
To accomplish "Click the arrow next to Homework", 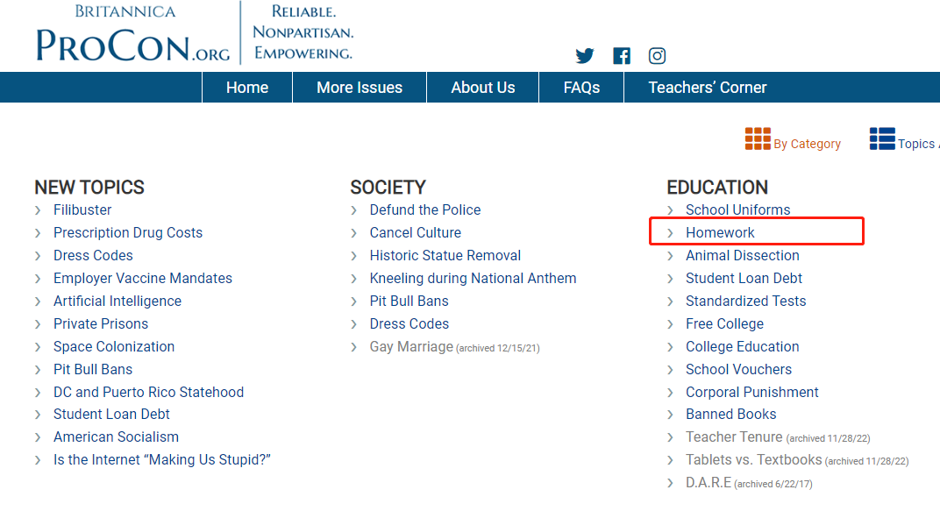I will 671,233.
